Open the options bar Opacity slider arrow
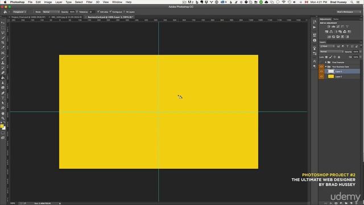 tap(77, 11)
